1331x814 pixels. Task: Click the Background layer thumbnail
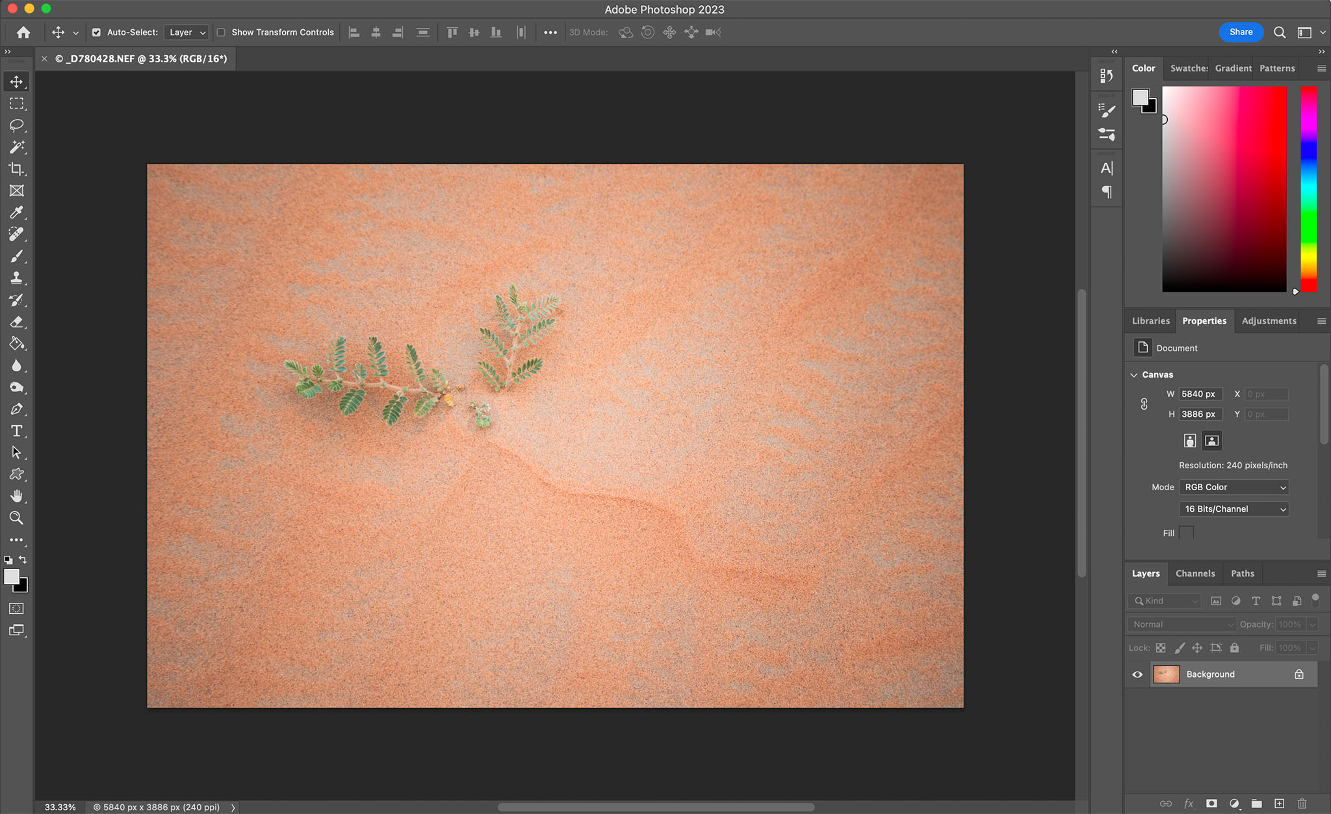pos(1165,674)
